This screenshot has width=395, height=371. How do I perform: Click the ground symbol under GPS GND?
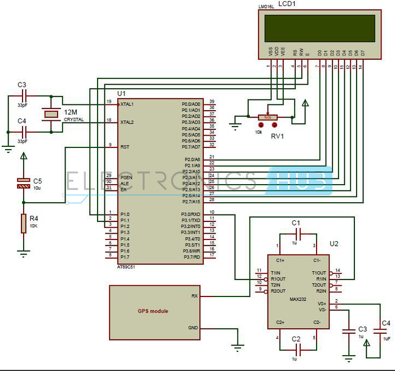click(238, 347)
